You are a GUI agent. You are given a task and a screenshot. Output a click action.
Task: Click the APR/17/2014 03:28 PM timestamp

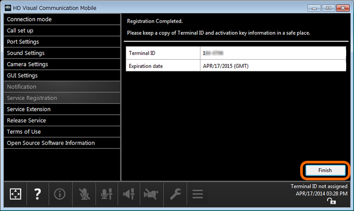coord(321,194)
